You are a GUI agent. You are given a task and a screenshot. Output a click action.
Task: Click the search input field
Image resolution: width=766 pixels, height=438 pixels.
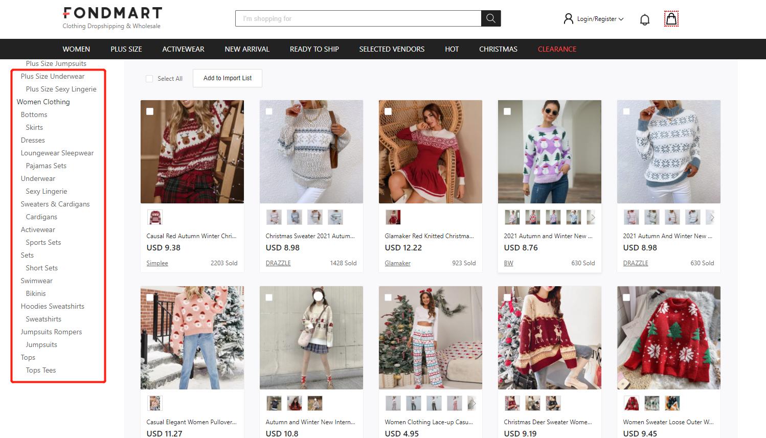358,18
